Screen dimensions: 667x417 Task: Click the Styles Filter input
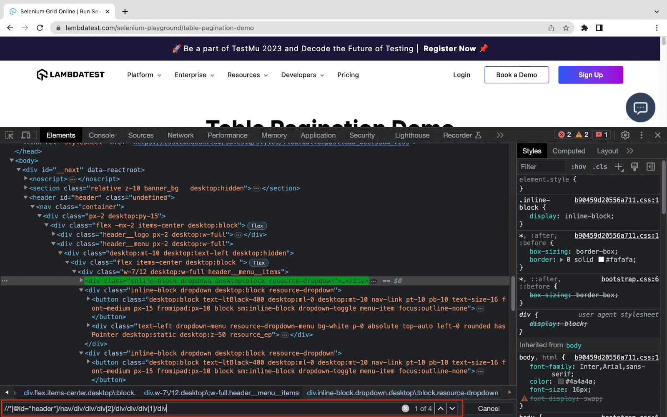(543, 167)
